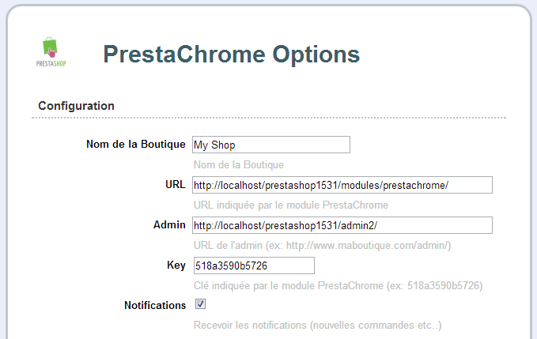Click the Configuration section heading
The height and width of the screenshot is (339, 537).
tap(76, 106)
